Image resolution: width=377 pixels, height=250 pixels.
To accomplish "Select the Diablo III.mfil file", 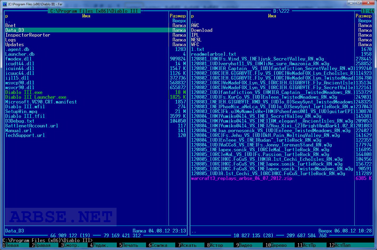I will pos(25,107).
